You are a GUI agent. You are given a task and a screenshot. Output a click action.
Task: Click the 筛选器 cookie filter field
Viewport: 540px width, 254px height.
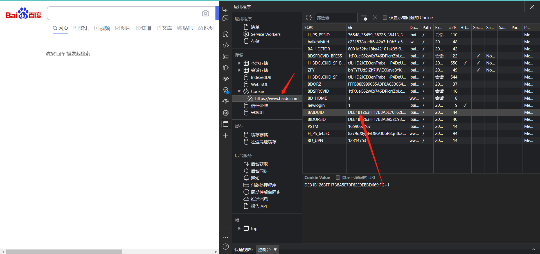(336, 18)
